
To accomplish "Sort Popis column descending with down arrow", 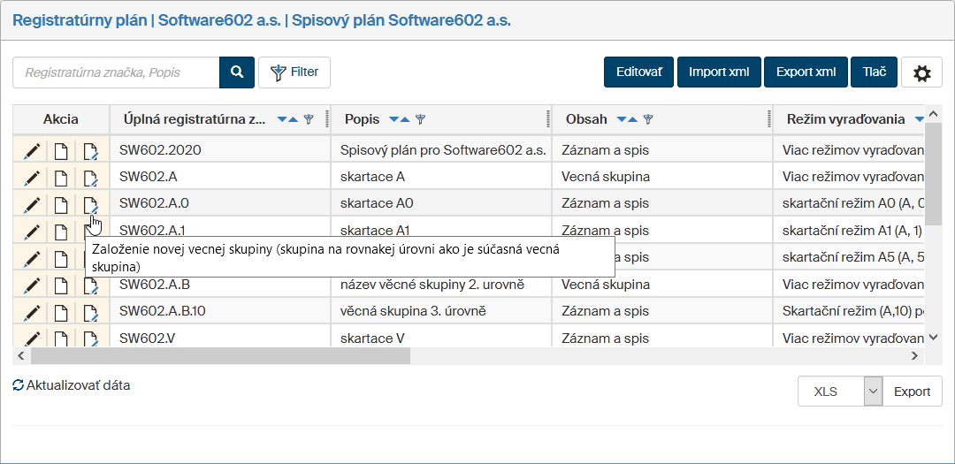I will pyautogui.click(x=393, y=119).
